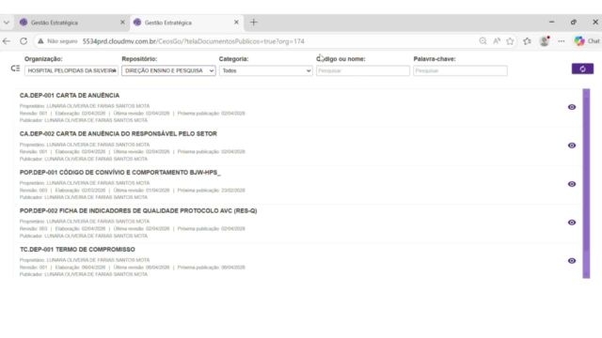Open POP.DEP-001 CÓDIGO DE CONVÍVIO E COMPORTAMENTO title
The height and width of the screenshot is (338, 602).
tap(120, 173)
